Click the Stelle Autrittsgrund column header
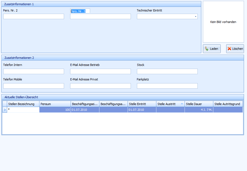This screenshot has width=247, height=171. [228, 104]
